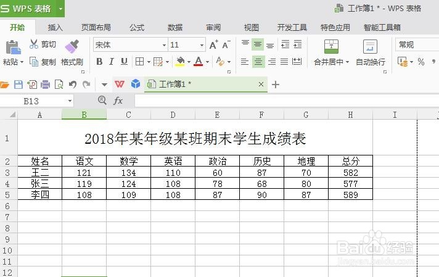
Task: Apply the yellow fill color bucket
Action: 180,62
